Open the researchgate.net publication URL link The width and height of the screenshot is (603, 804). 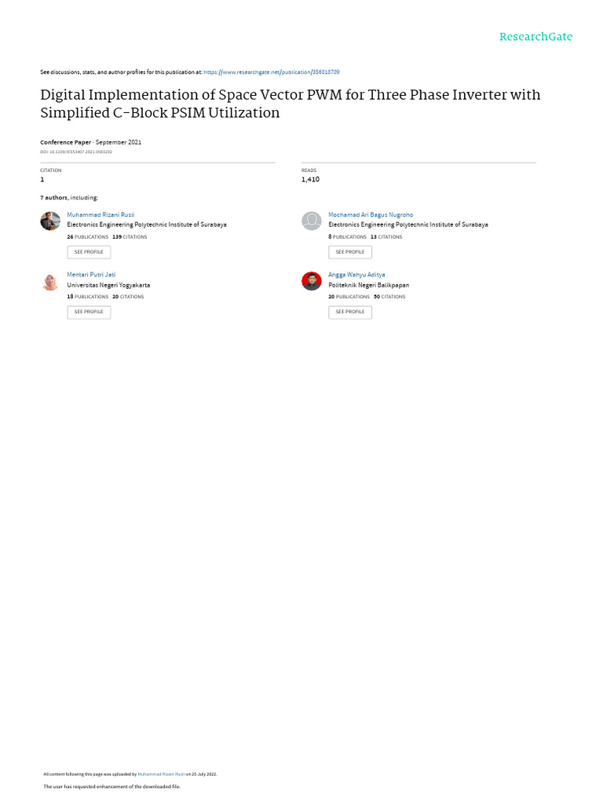pyautogui.click(x=271, y=72)
